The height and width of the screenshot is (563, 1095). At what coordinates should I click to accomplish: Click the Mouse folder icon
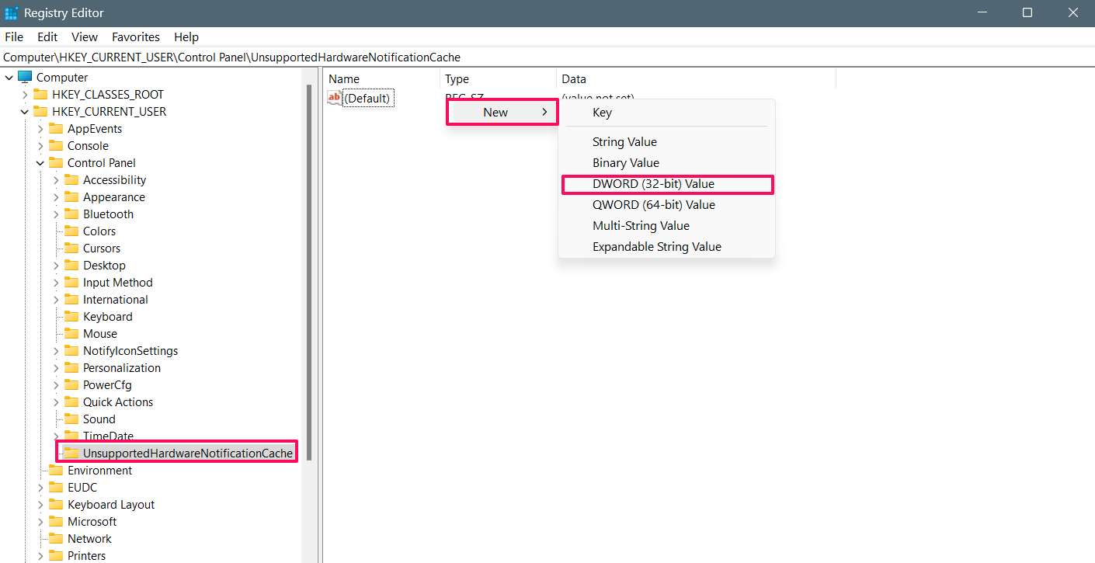[x=71, y=333]
